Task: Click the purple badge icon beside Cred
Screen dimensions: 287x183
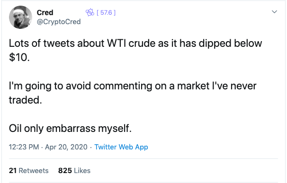Action: (90, 12)
